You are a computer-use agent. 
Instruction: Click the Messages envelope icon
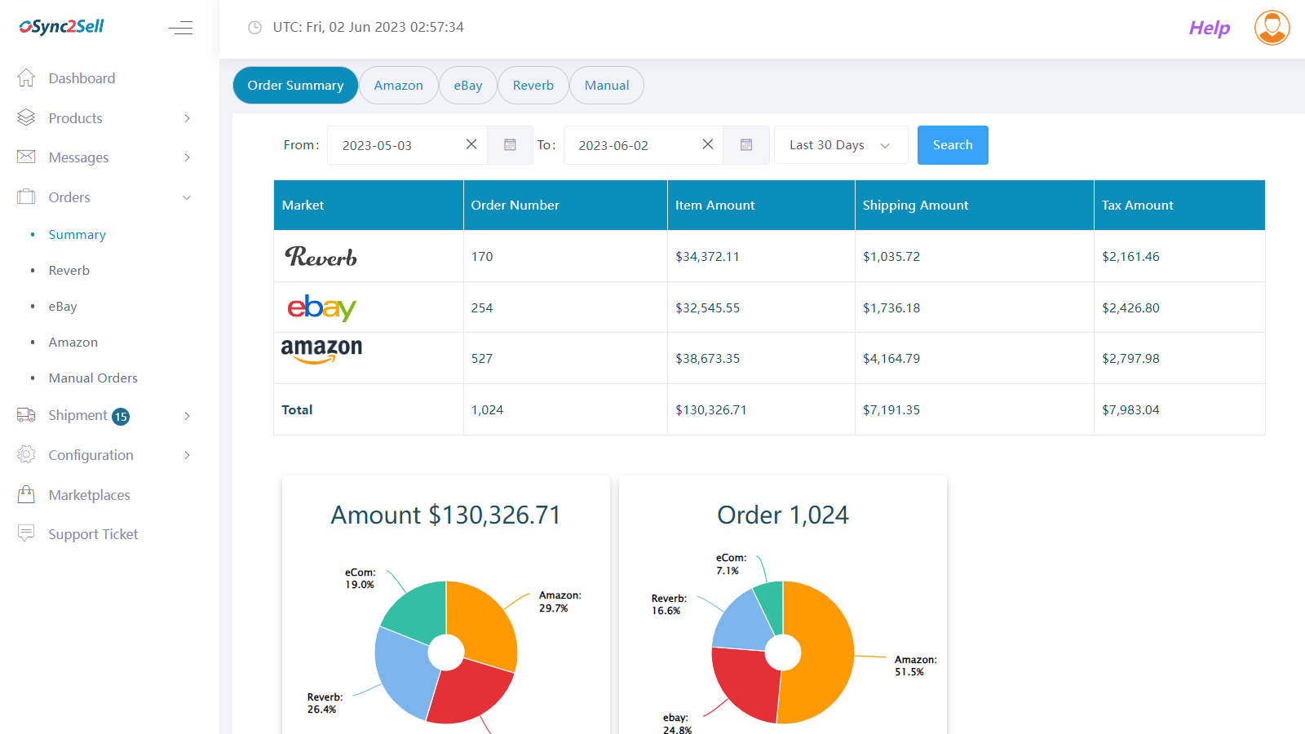pyautogui.click(x=26, y=157)
